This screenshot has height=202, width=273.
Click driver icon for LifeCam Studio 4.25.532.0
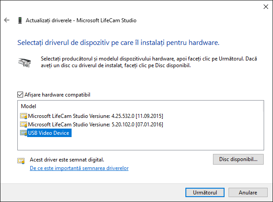(x=24, y=116)
